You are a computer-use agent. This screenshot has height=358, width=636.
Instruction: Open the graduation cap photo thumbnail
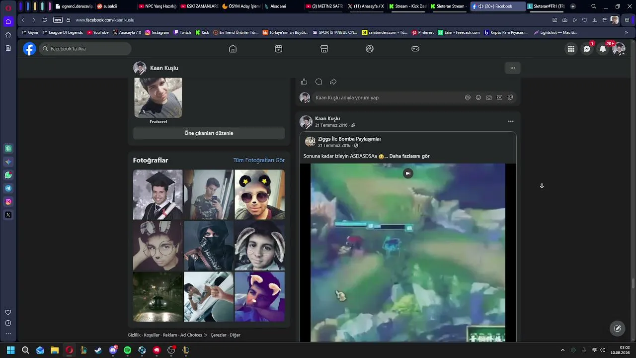158,194
